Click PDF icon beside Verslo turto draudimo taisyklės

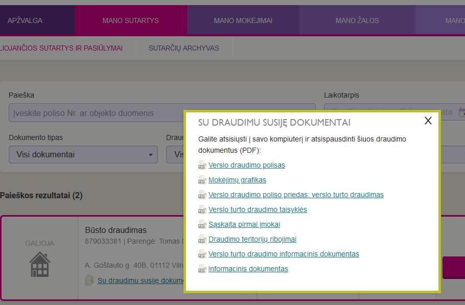pyautogui.click(x=202, y=209)
